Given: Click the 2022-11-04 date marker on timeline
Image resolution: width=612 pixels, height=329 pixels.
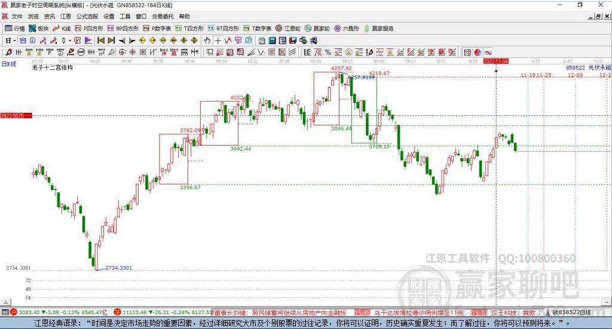Looking at the screenshot, I should click(x=495, y=61).
